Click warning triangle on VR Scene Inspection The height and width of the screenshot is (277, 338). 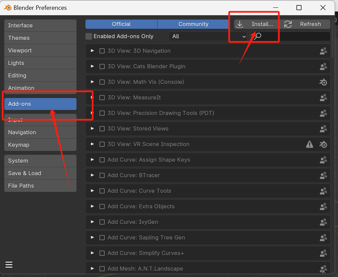click(310, 144)
